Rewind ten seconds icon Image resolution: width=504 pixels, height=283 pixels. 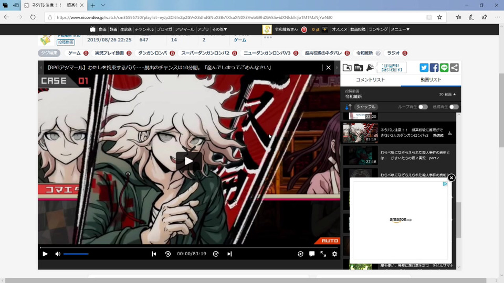[x=168, y=254]
